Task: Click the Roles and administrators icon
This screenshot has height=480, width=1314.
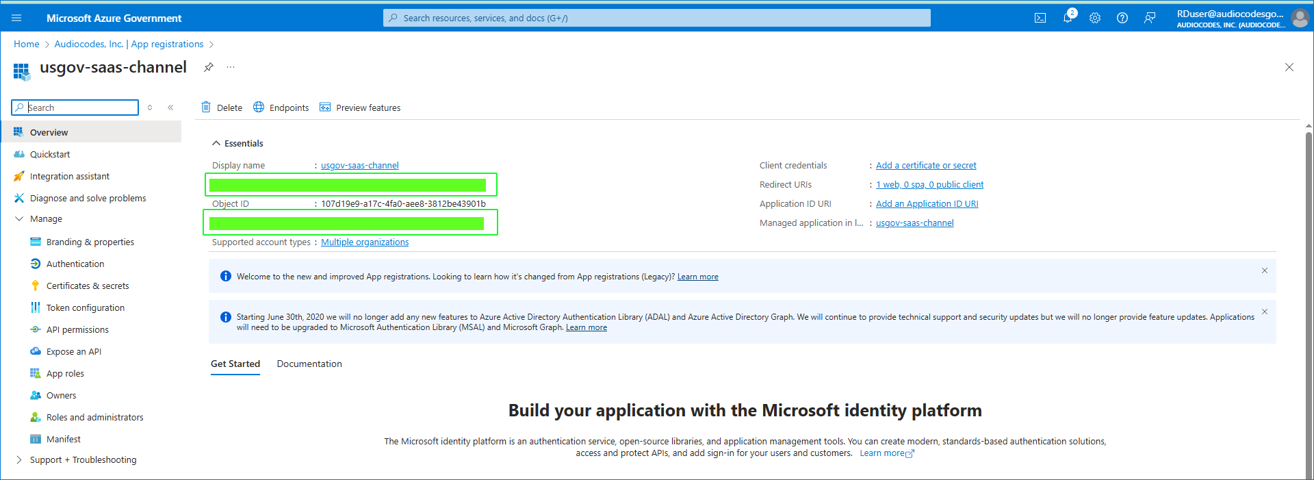Action: (36, 417)
